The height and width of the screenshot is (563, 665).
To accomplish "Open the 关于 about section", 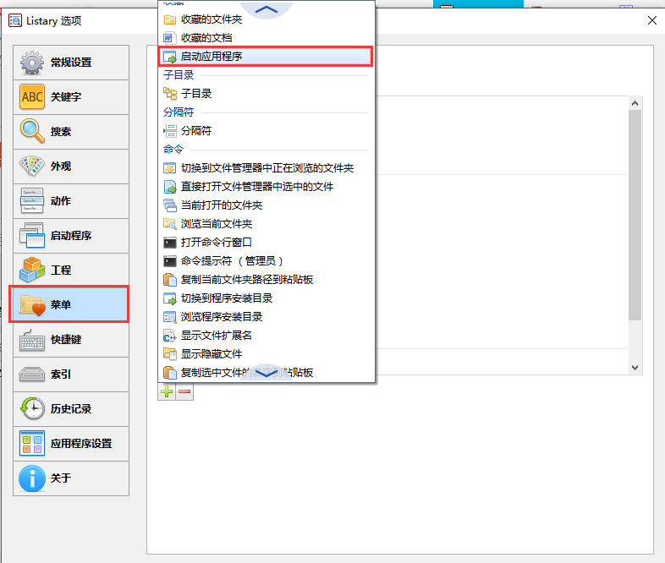I will 71,478.
